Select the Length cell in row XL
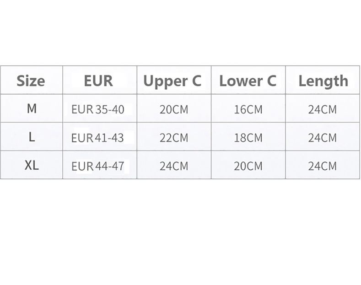Screen dimensions: 361x285 [x=322, y=166]
